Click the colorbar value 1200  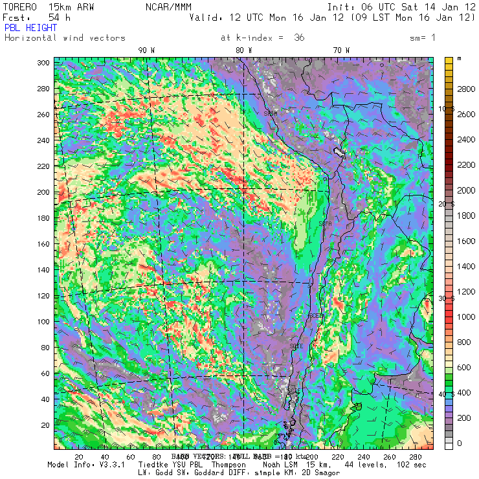point(466,291)
